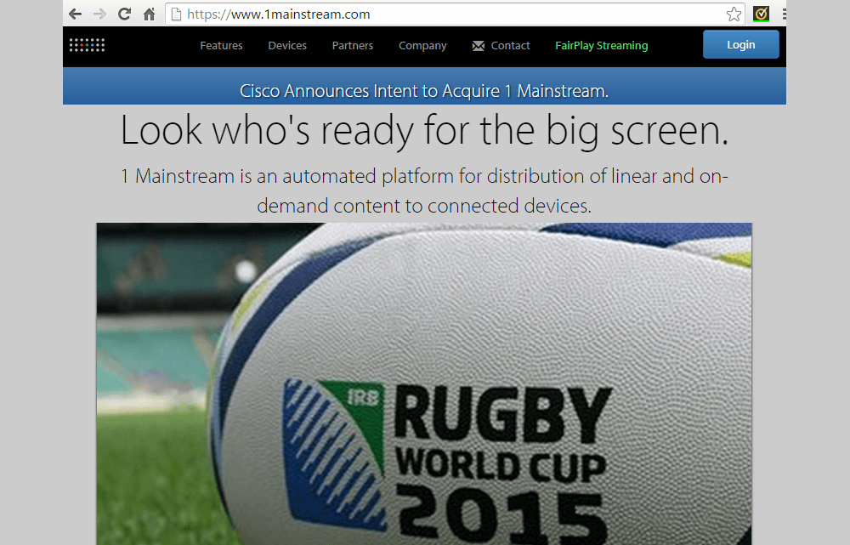
Task: Click the 1 Mainstream dotted logo
Action: click(87, 45)
